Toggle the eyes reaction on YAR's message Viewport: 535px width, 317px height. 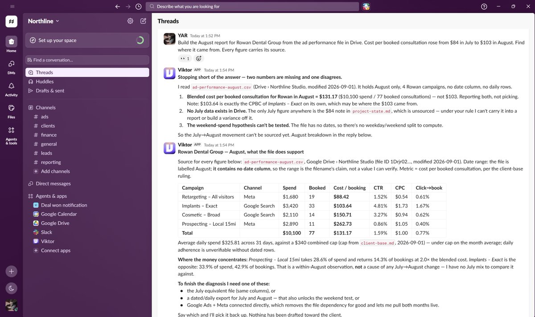tap(185, 58)
